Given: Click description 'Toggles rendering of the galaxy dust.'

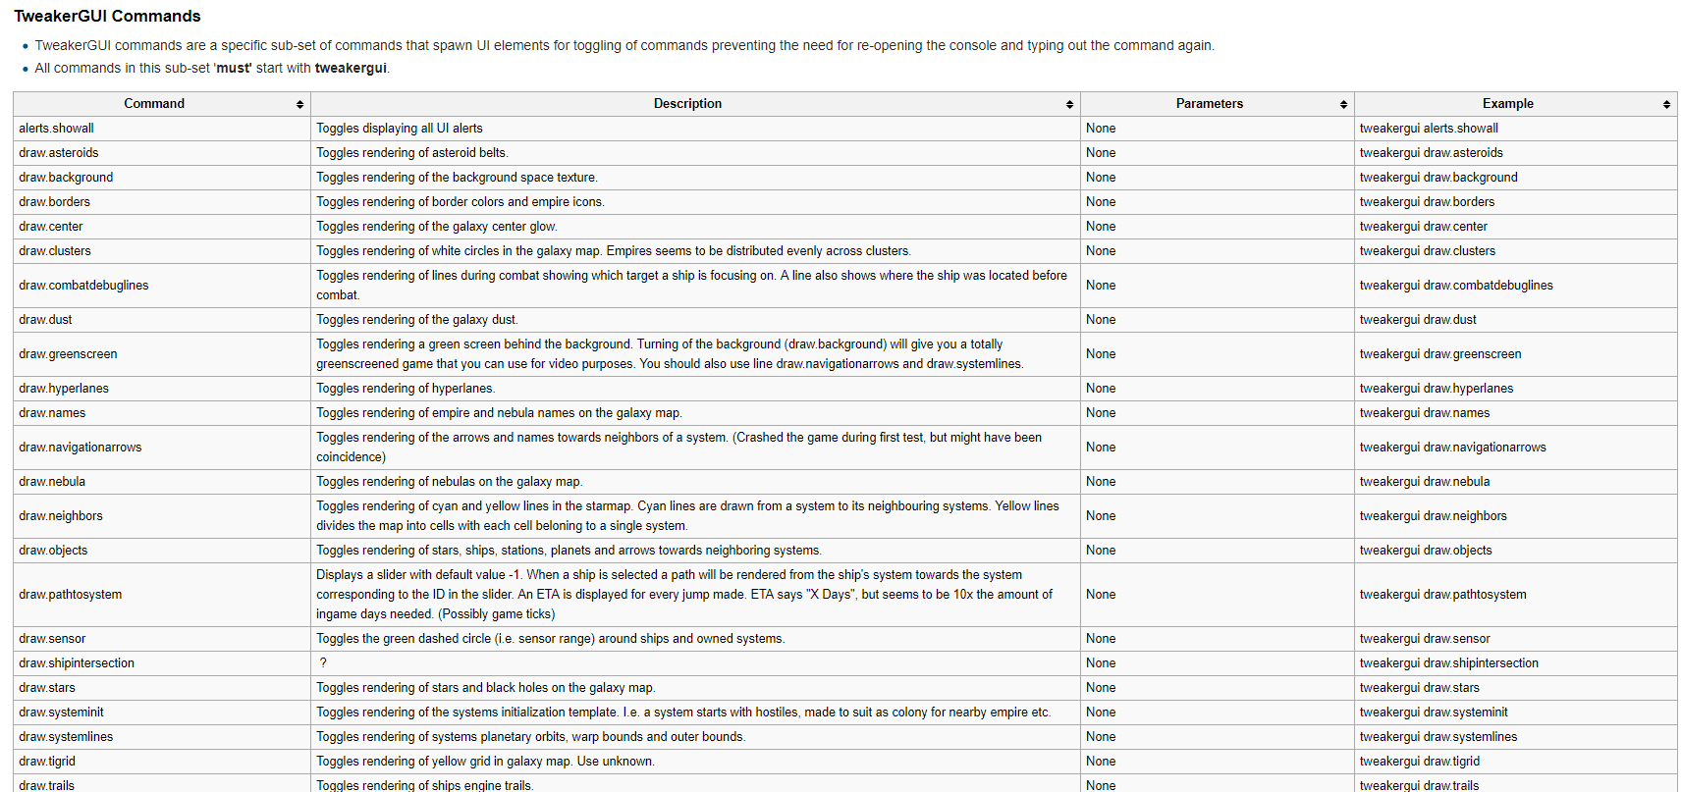Looking at the screenshot, I should [417, 320].
